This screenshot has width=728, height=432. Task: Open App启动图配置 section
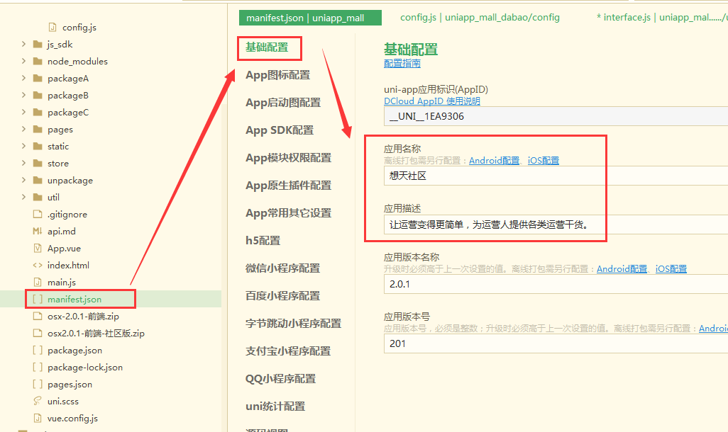[283, 103]
